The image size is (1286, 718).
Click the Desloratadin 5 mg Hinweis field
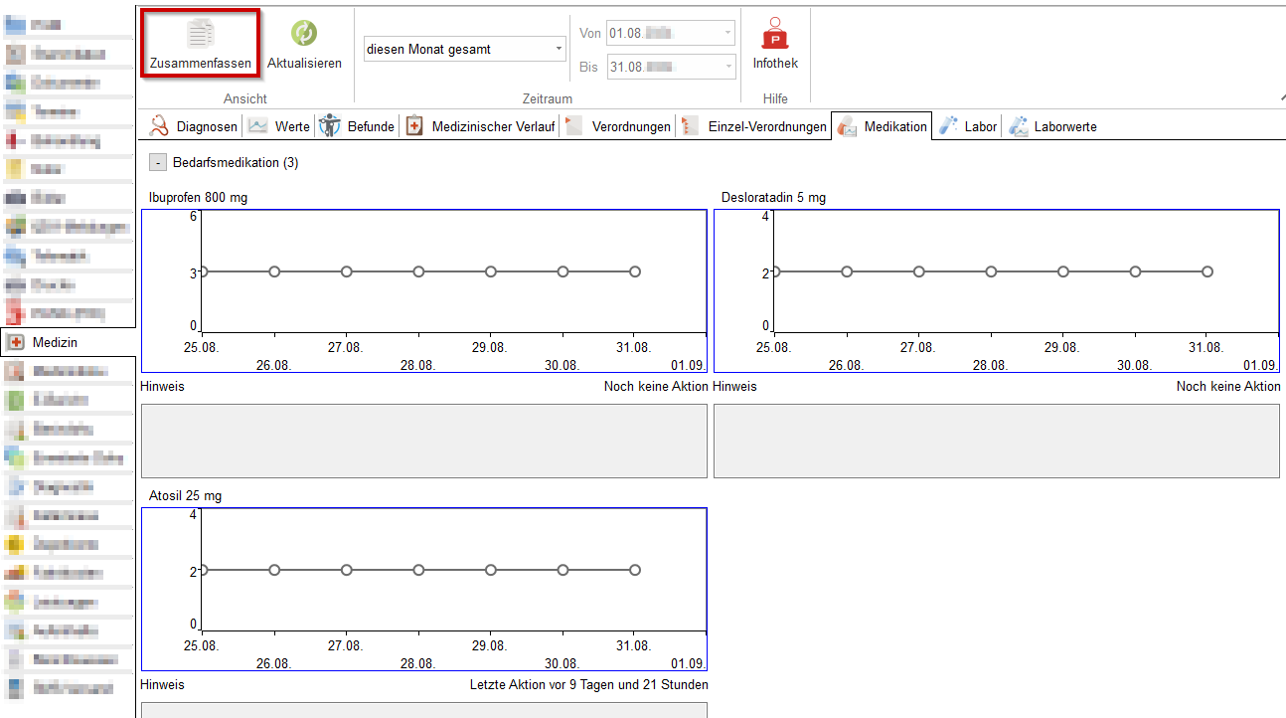[996, 441]
